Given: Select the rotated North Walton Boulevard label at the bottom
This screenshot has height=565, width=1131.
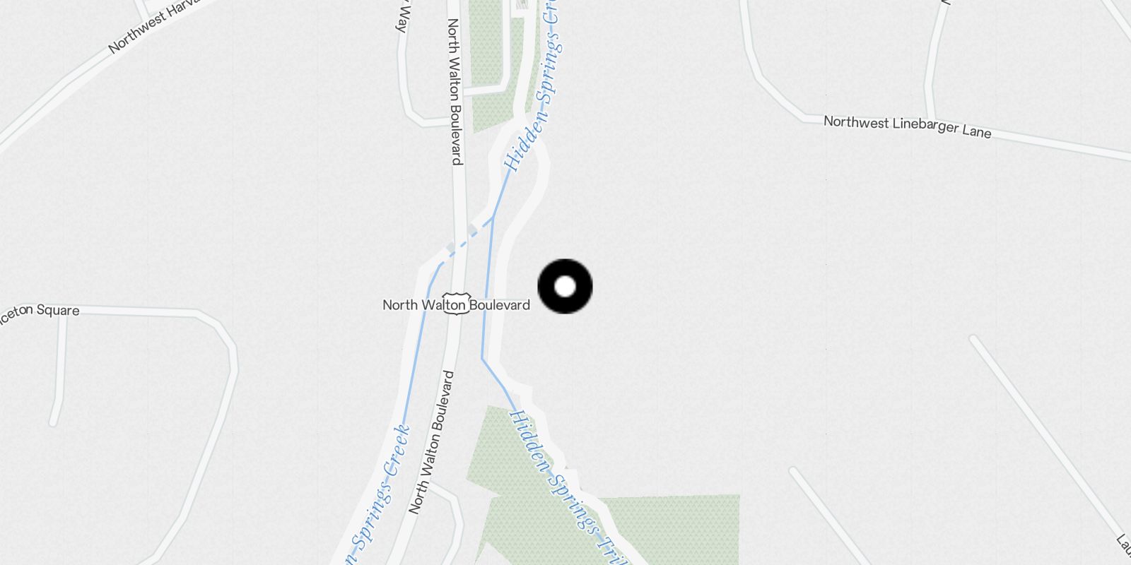Looking at the screenshot, I should 430,442.
